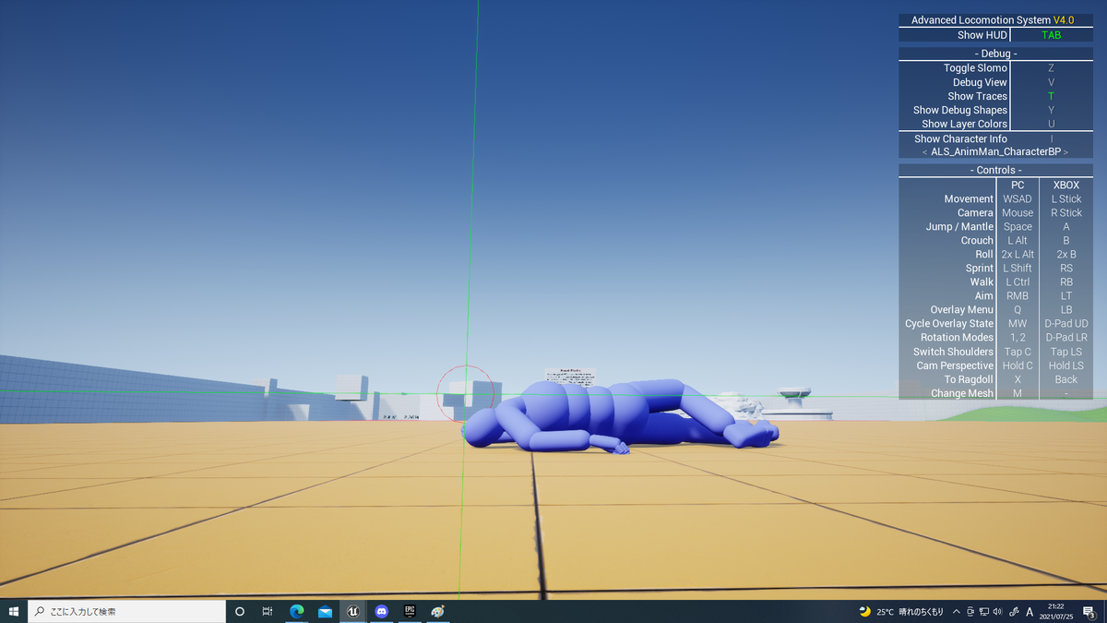Click the Show Traces label

click(x=977, y=96)
